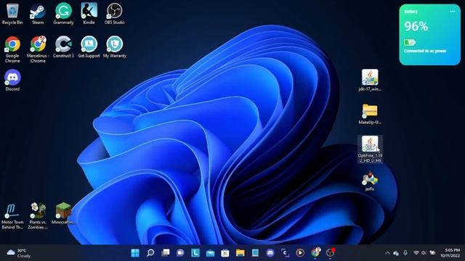Open the Windows Start menu
Image resolution: width=465 pixels, height=261 pixels.
click(x=135, y=253)
